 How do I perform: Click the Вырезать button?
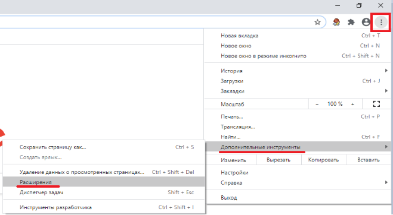278,160
